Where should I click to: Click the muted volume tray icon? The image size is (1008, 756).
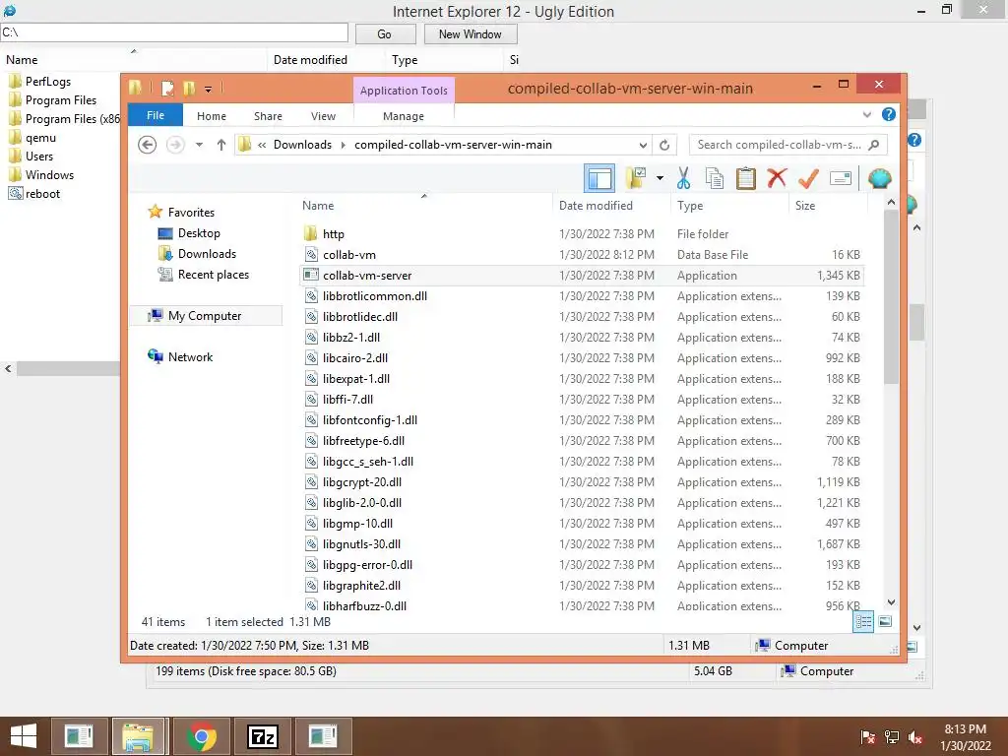[915, 736]
